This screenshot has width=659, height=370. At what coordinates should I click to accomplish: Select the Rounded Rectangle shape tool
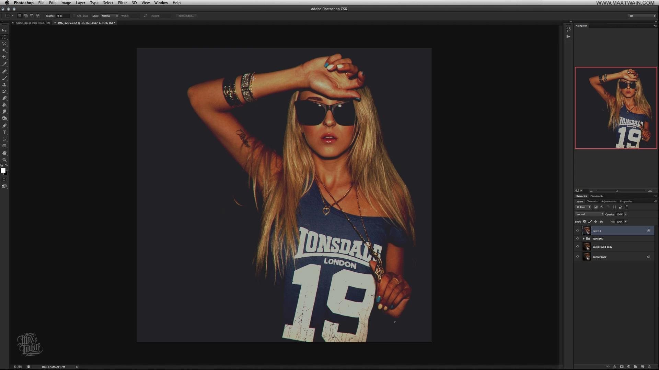(4, 146)
